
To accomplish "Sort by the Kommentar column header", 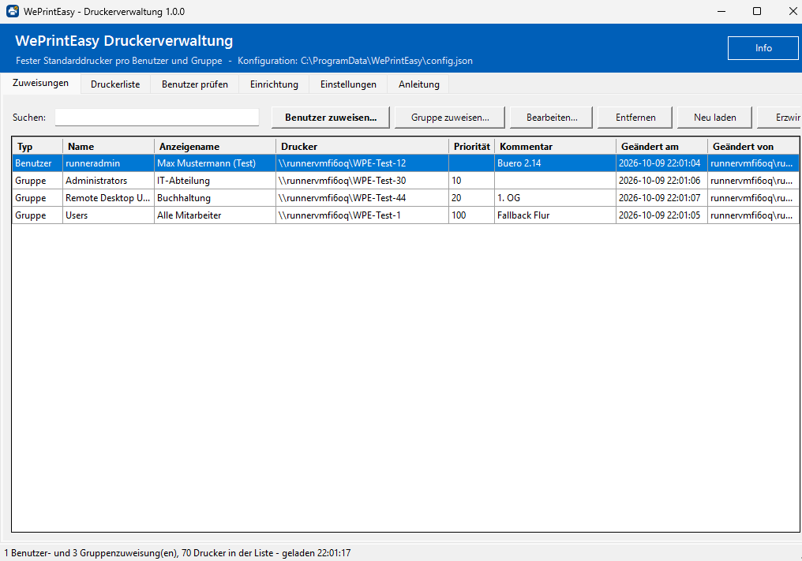I will [x=556, y=146].
